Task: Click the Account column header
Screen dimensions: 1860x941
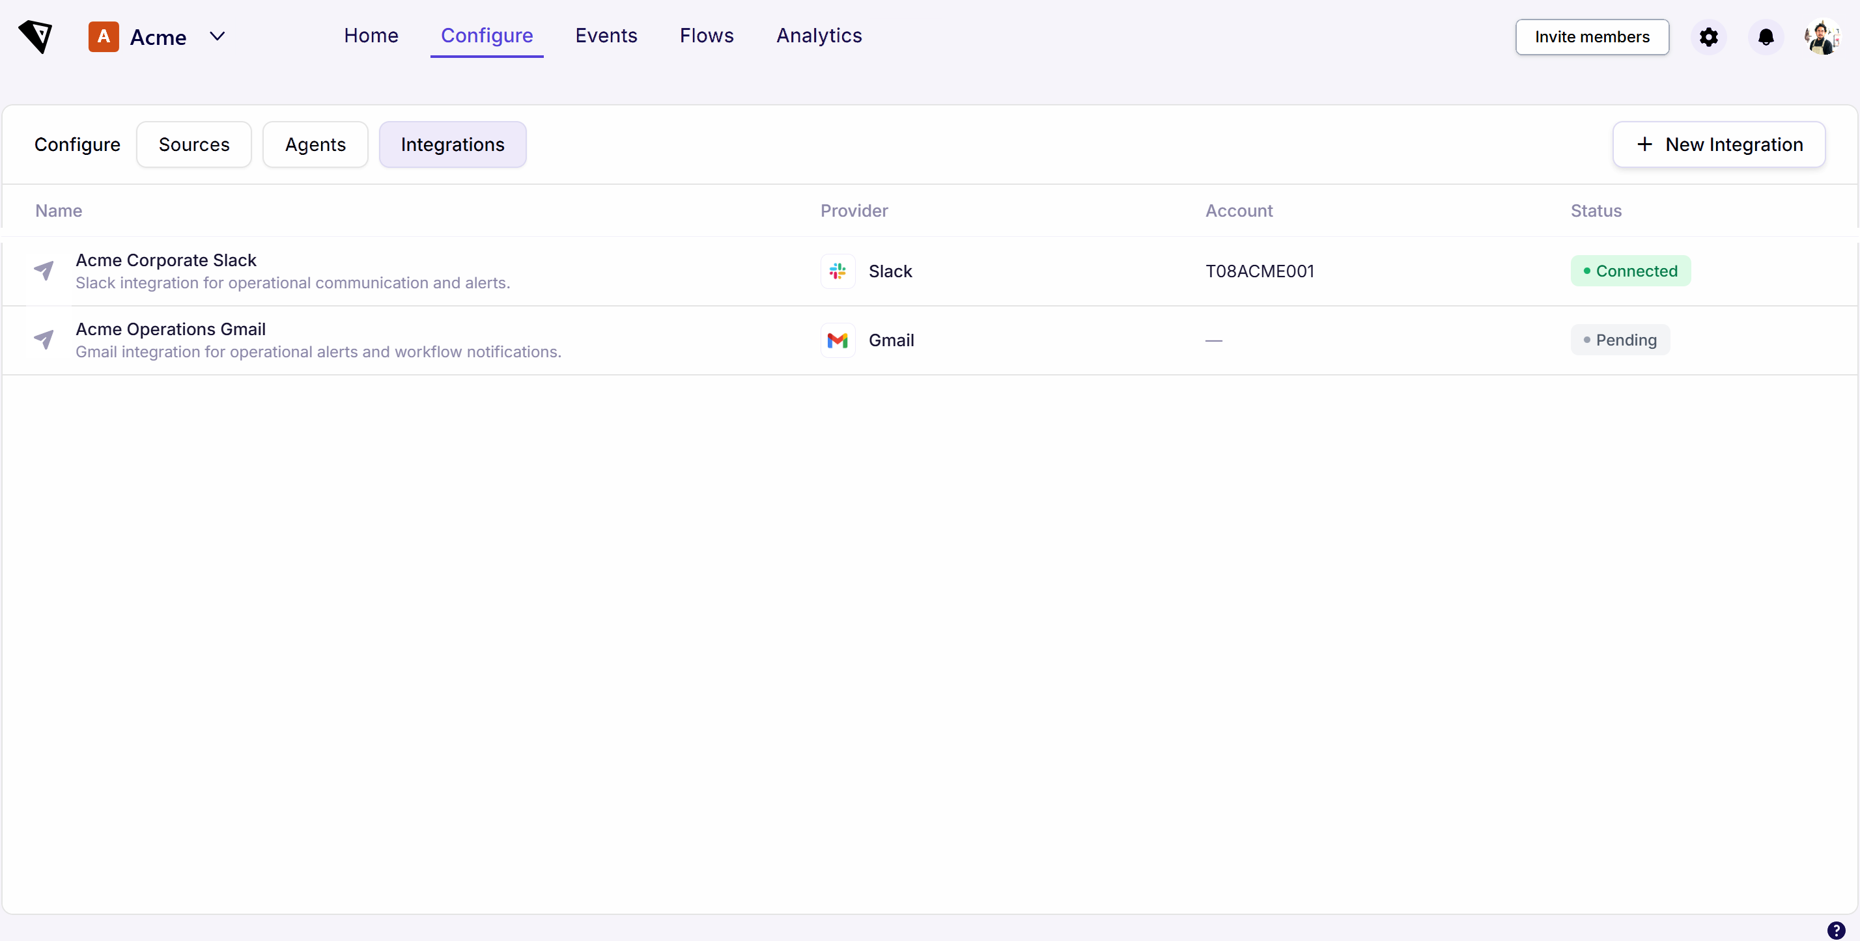Action: click(x=1238, y=211)
